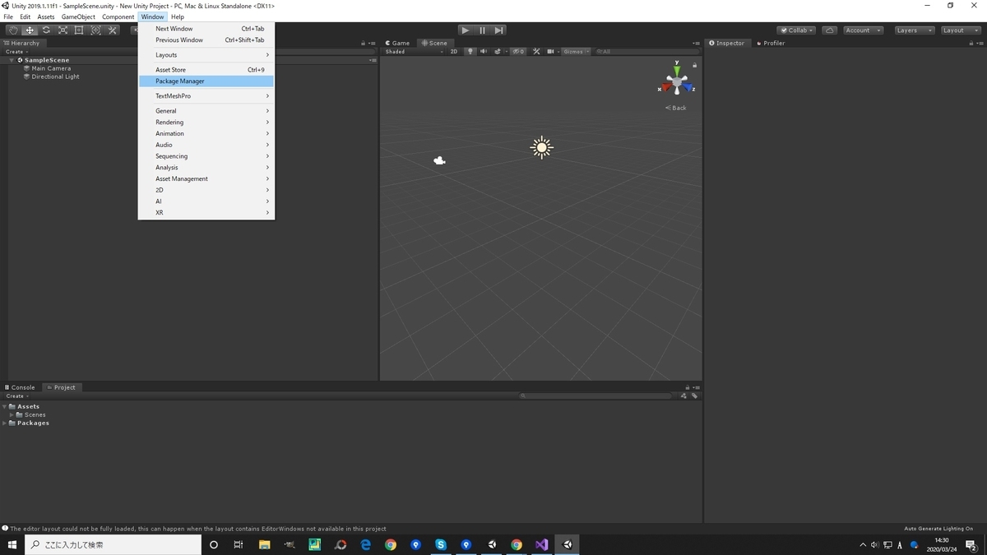Open TextMeshPro submenu
The width and height of the screenshot is (987, 555).
[206, 96]
